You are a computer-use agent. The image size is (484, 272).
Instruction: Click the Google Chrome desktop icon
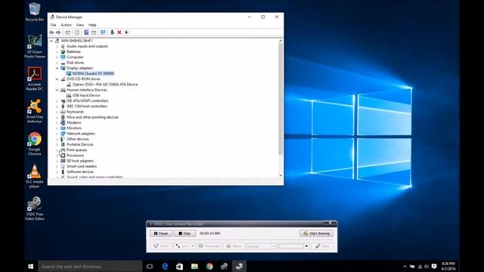[35, 144]
